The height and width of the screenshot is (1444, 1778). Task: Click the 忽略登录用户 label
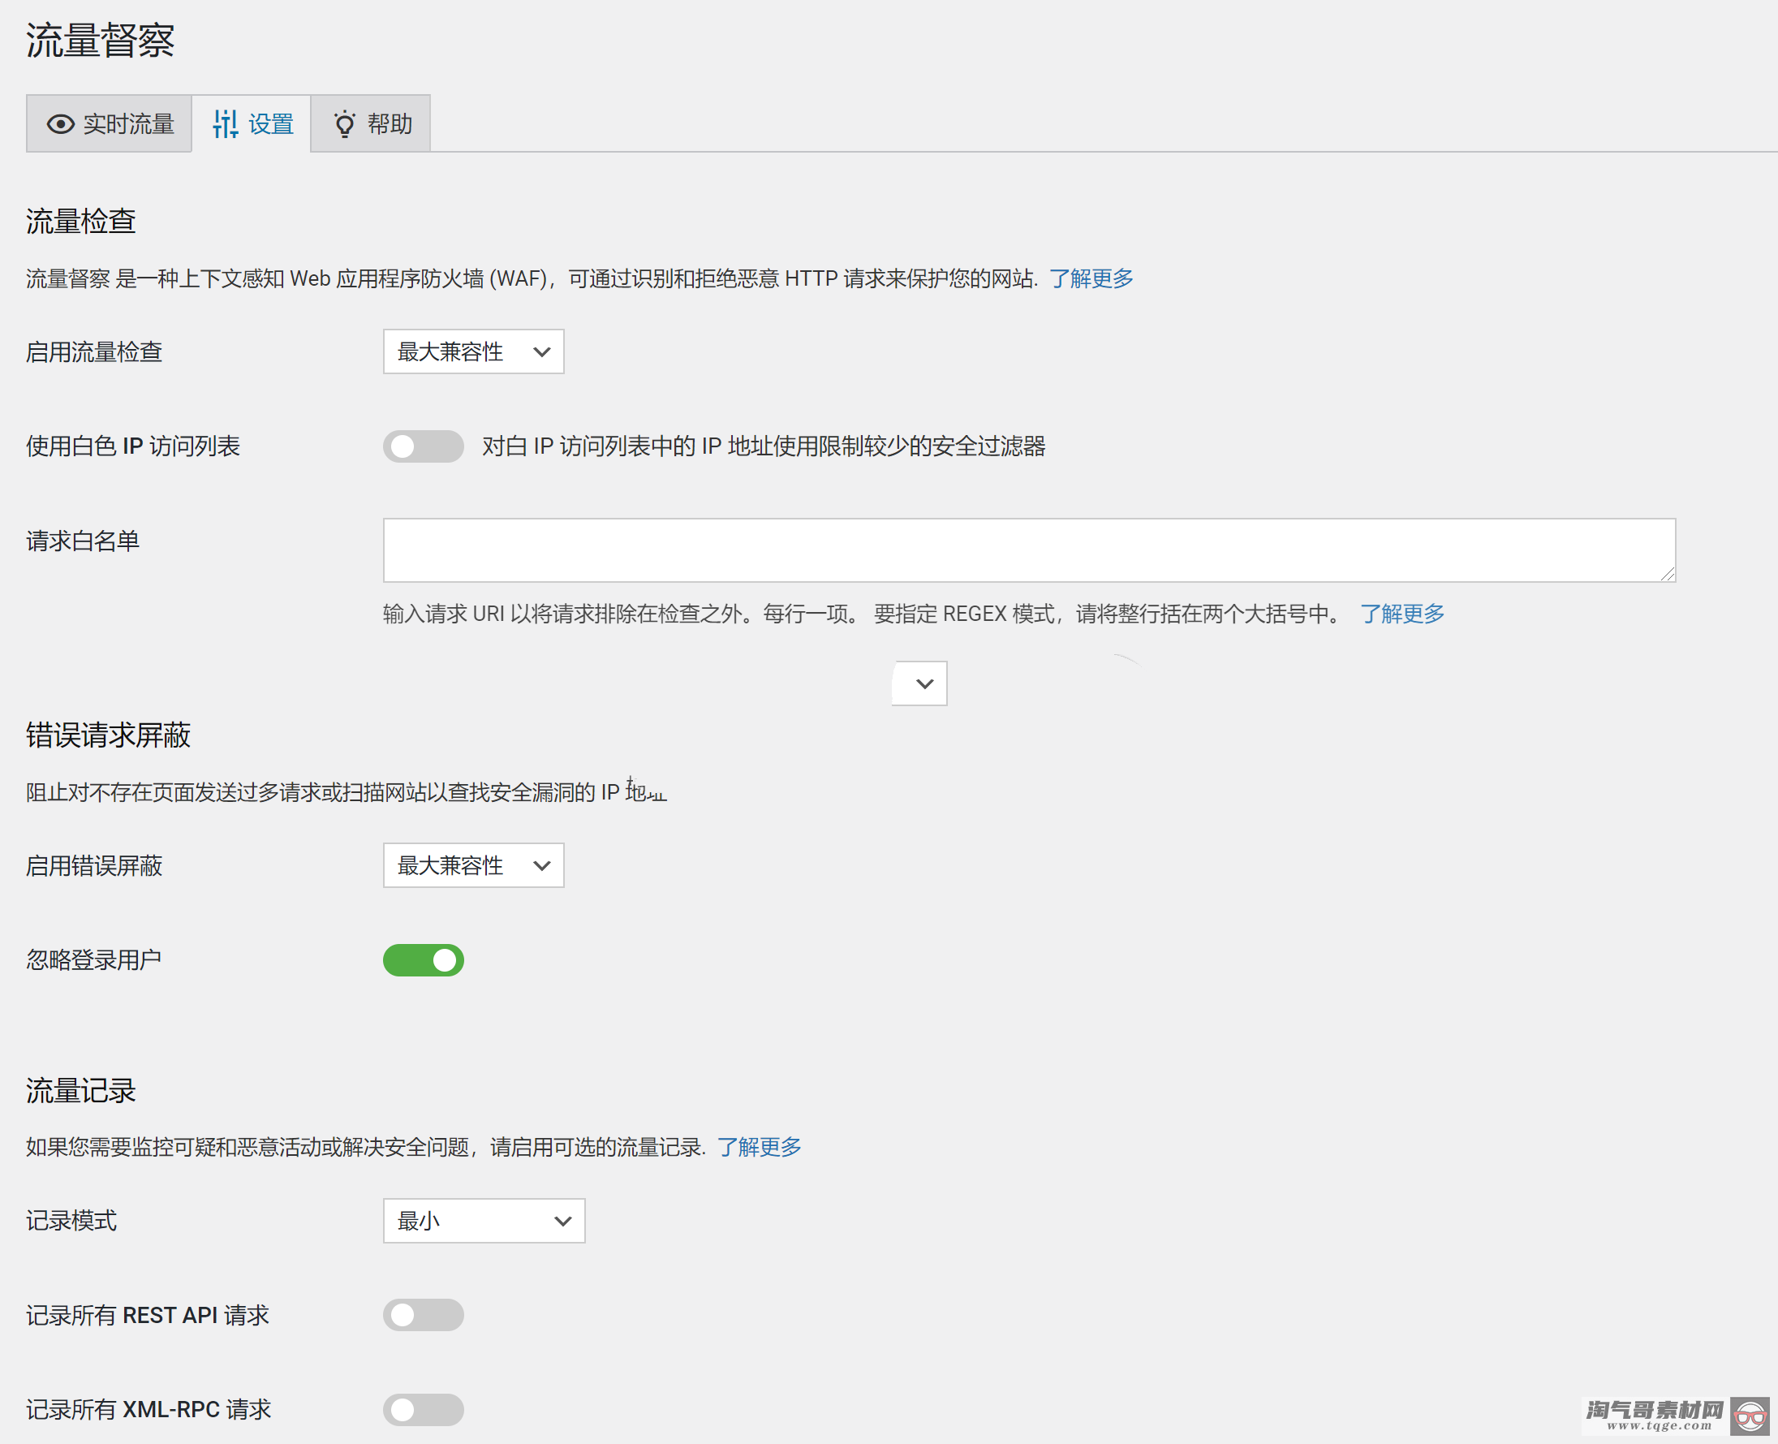pyautogui.click(x=94, y=960)
